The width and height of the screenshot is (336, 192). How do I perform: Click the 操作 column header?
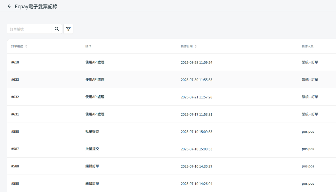pyautogui.click(x=88, y=47)
